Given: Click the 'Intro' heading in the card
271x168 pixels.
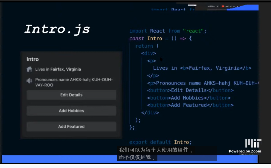Looking at the screenshot, I should point(33,59).
